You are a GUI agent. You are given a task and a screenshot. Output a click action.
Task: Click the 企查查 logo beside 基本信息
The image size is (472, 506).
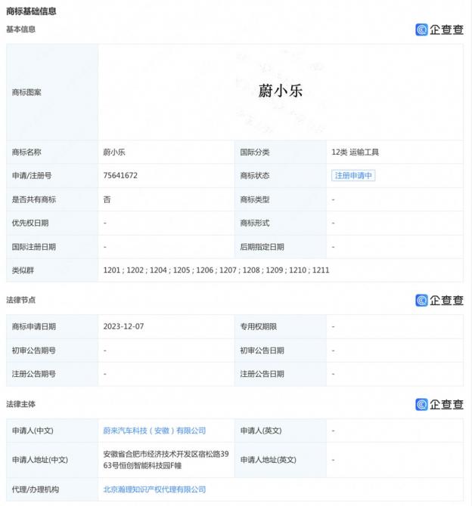(439, 29)
